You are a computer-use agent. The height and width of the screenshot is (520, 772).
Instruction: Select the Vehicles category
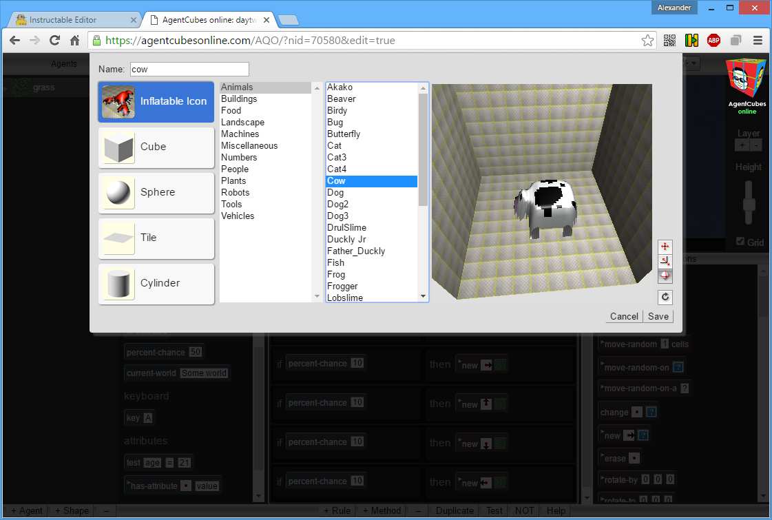pyautogui.click(x=238, y=216)
